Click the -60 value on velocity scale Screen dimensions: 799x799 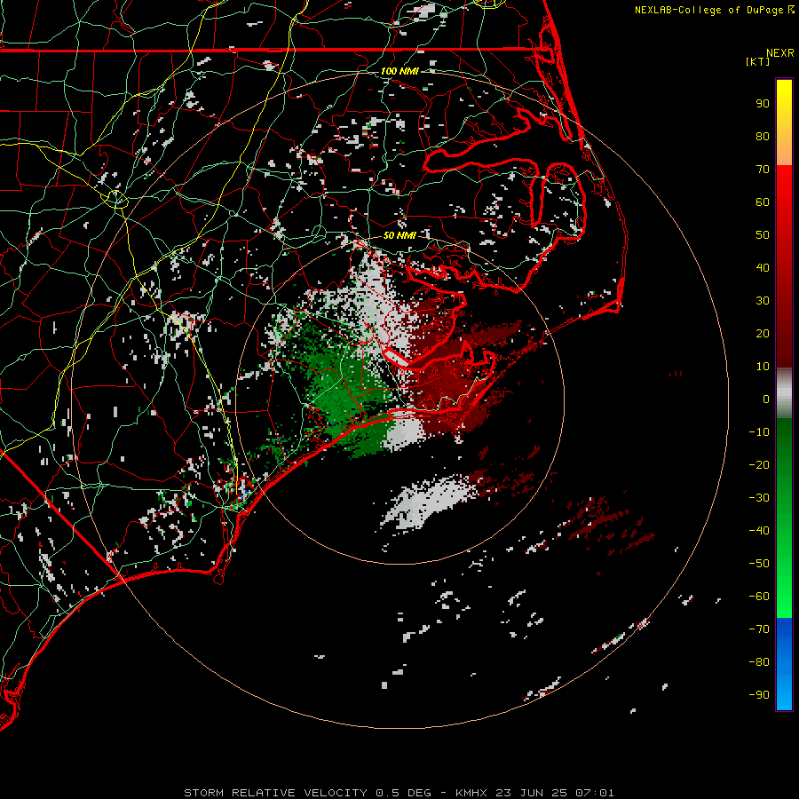pyautogui.click(x=759, y=597)
